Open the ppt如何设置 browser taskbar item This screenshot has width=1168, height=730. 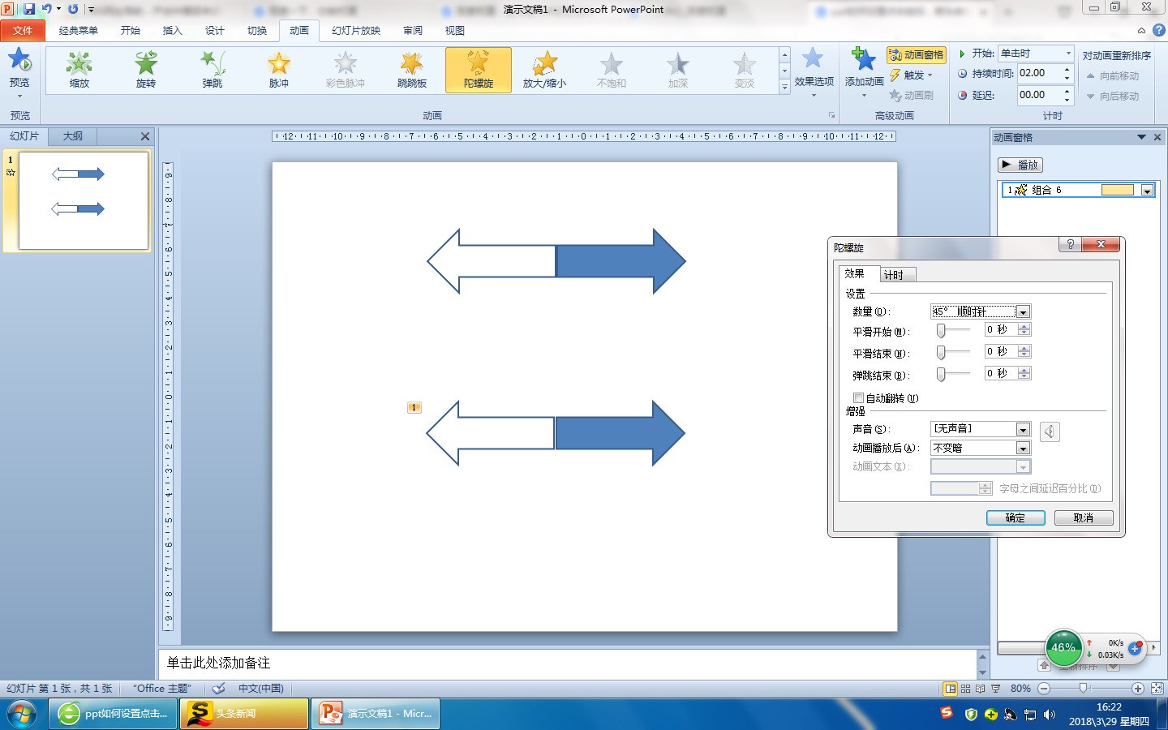tap(114, 714)
